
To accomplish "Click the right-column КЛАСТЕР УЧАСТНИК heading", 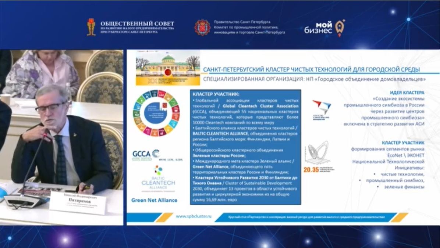I will 403,143.
